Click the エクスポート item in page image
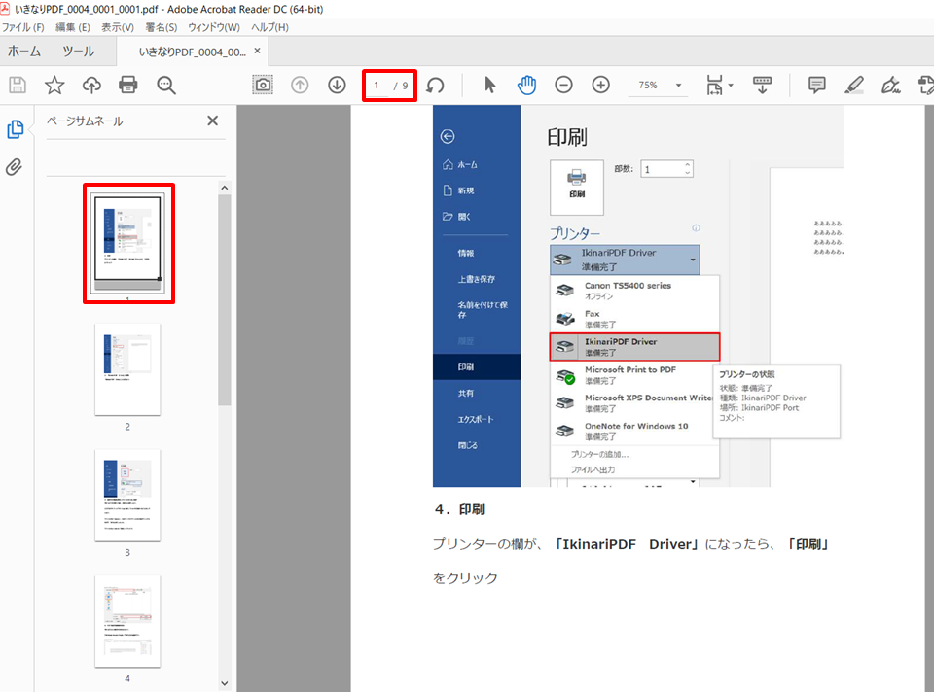The image size is (934, 692). pos(476,420)
